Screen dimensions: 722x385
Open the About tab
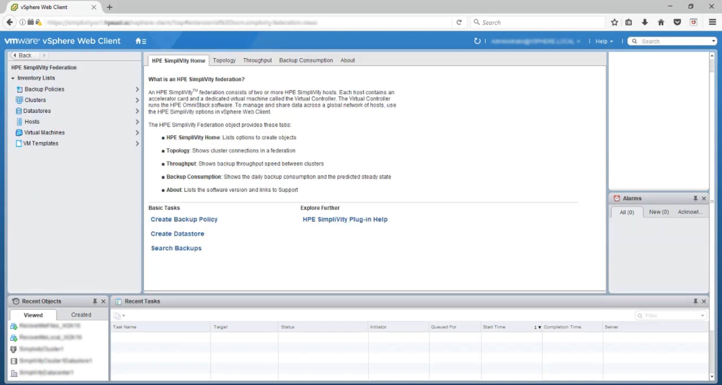[347, 60]
